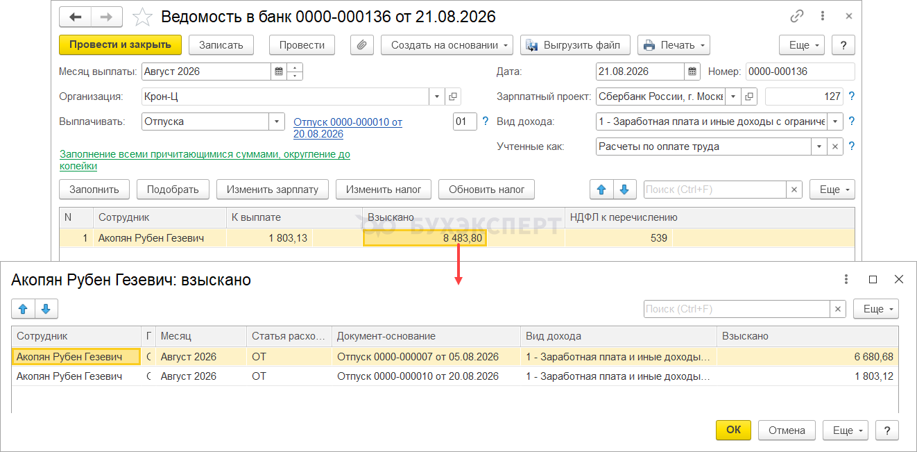Image resolution: width=917 pixels, height=452 pixels.
Task: Confirm dialog with OK button
Action: pyautogui.click(x=733, y=430)
